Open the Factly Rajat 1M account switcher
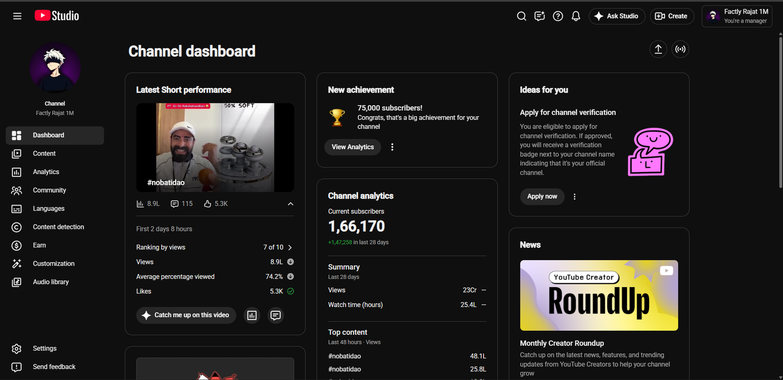 click(x=737, y=16)
